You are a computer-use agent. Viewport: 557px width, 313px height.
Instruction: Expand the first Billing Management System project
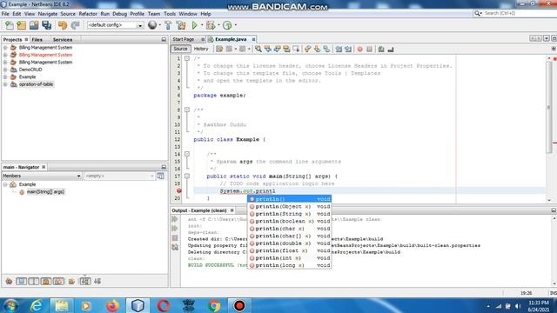pyautogui.click(x=5, y=48)
